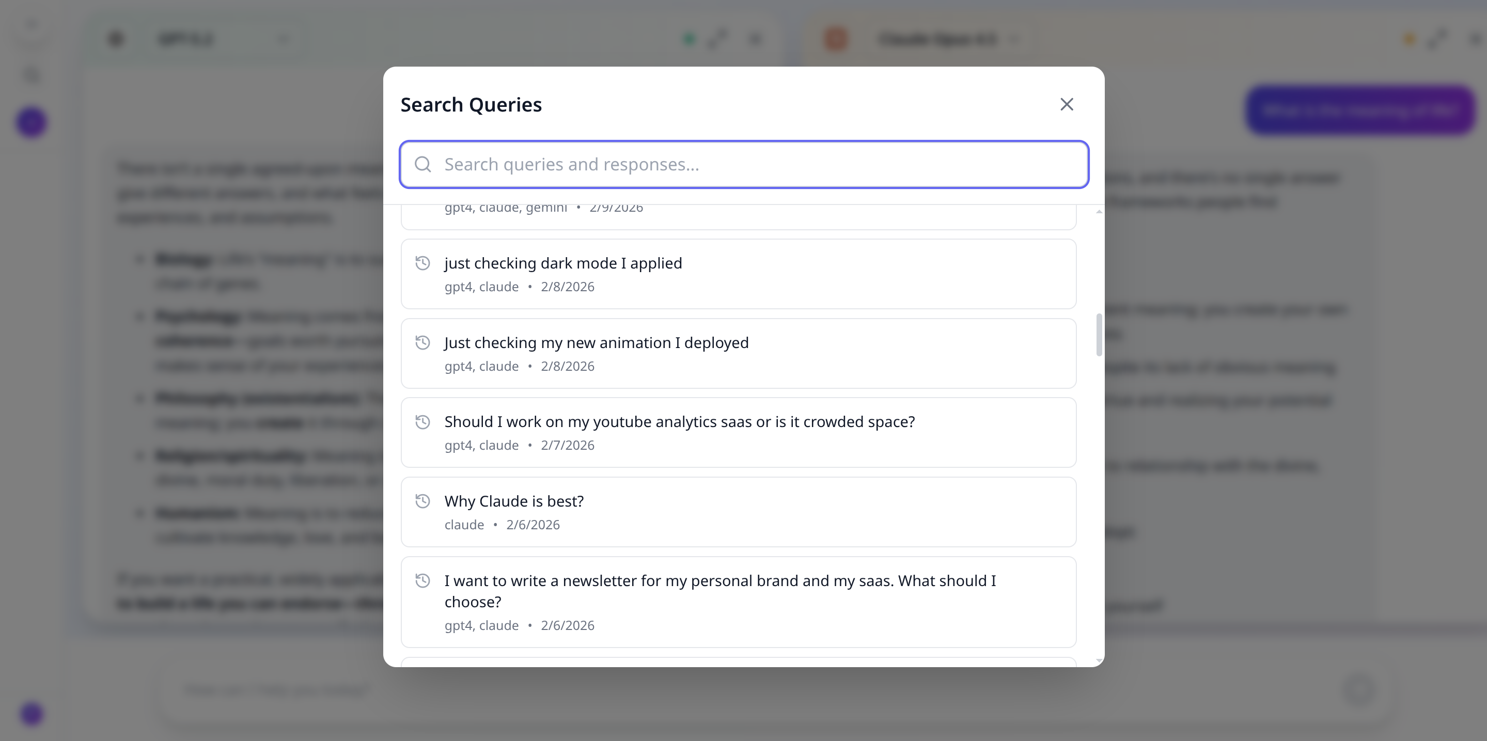
Task: Close the Search Queries dialog
Action: [1066, 104]
